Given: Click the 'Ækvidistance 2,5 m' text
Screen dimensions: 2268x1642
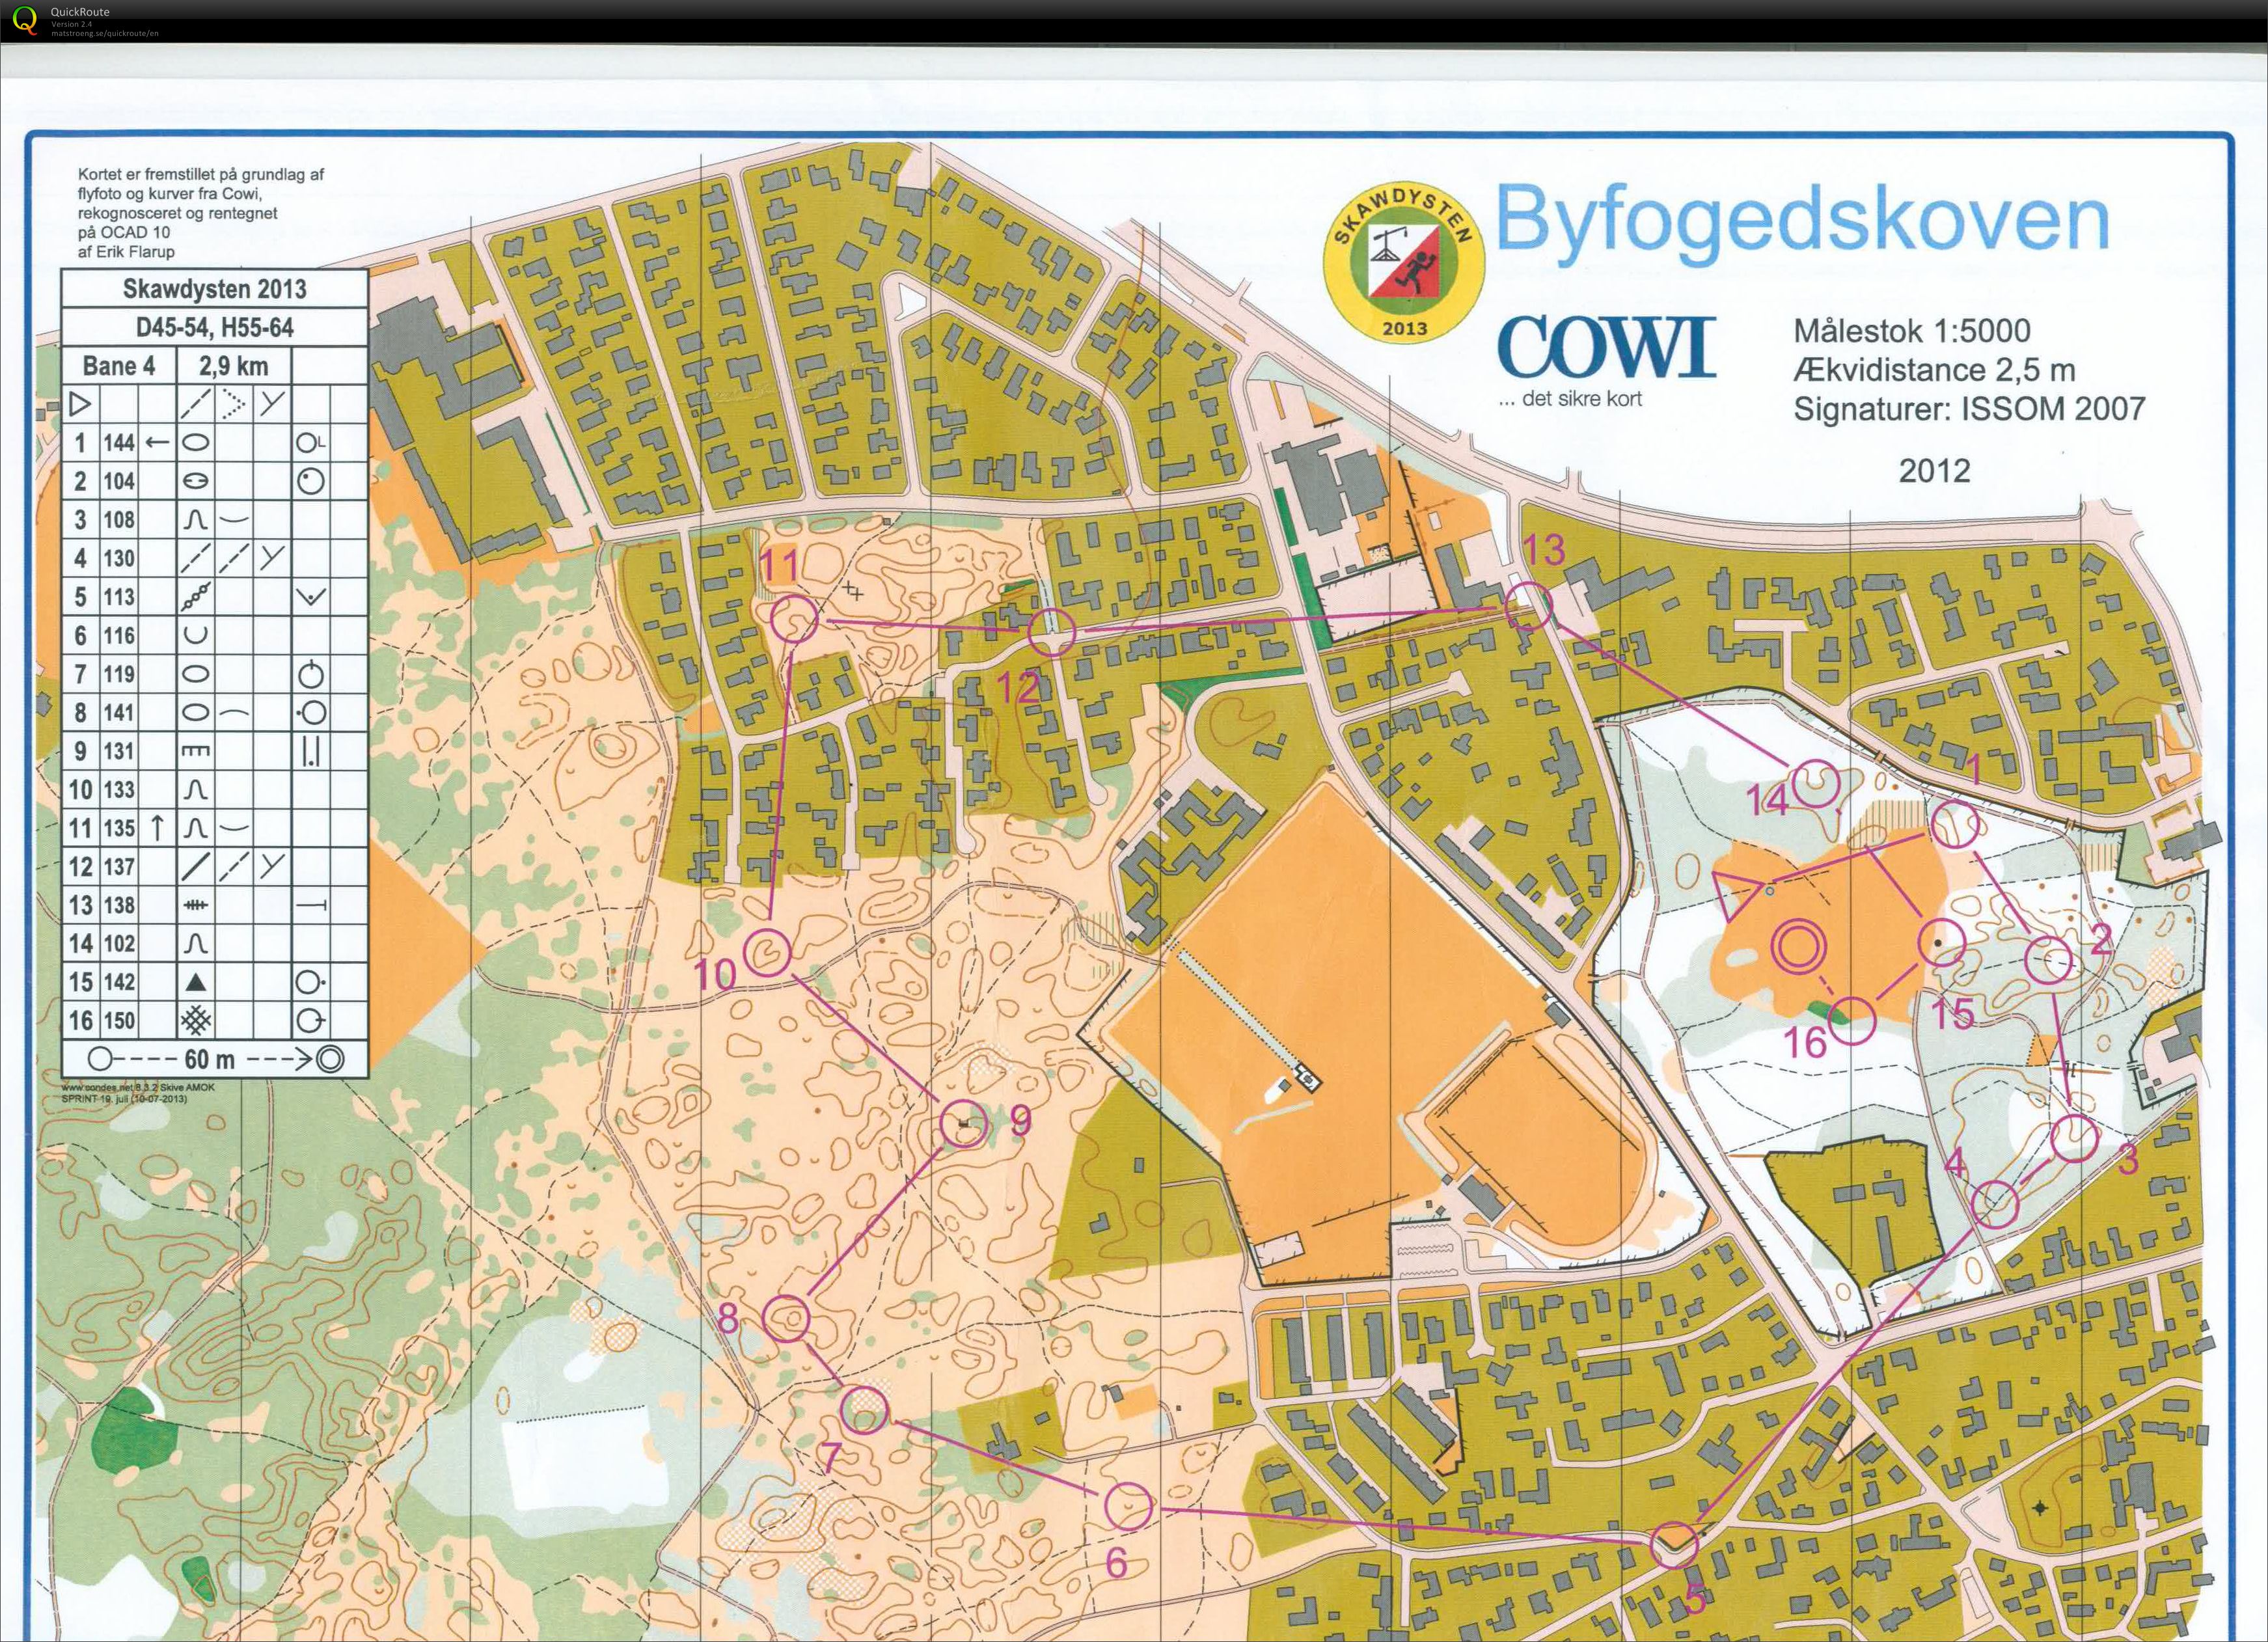Looking at the screenshot, I should coord(1934,370).
